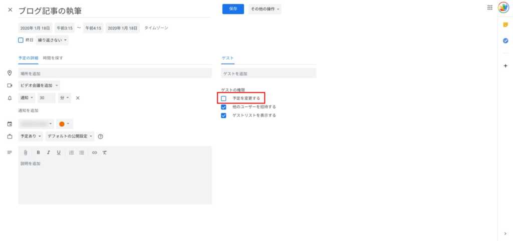Open Google Tasks from the side panel
Screen dimensions: 513x241
[505, 41]
